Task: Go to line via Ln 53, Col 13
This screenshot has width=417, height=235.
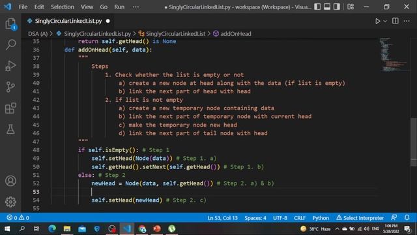Action: 223,218
